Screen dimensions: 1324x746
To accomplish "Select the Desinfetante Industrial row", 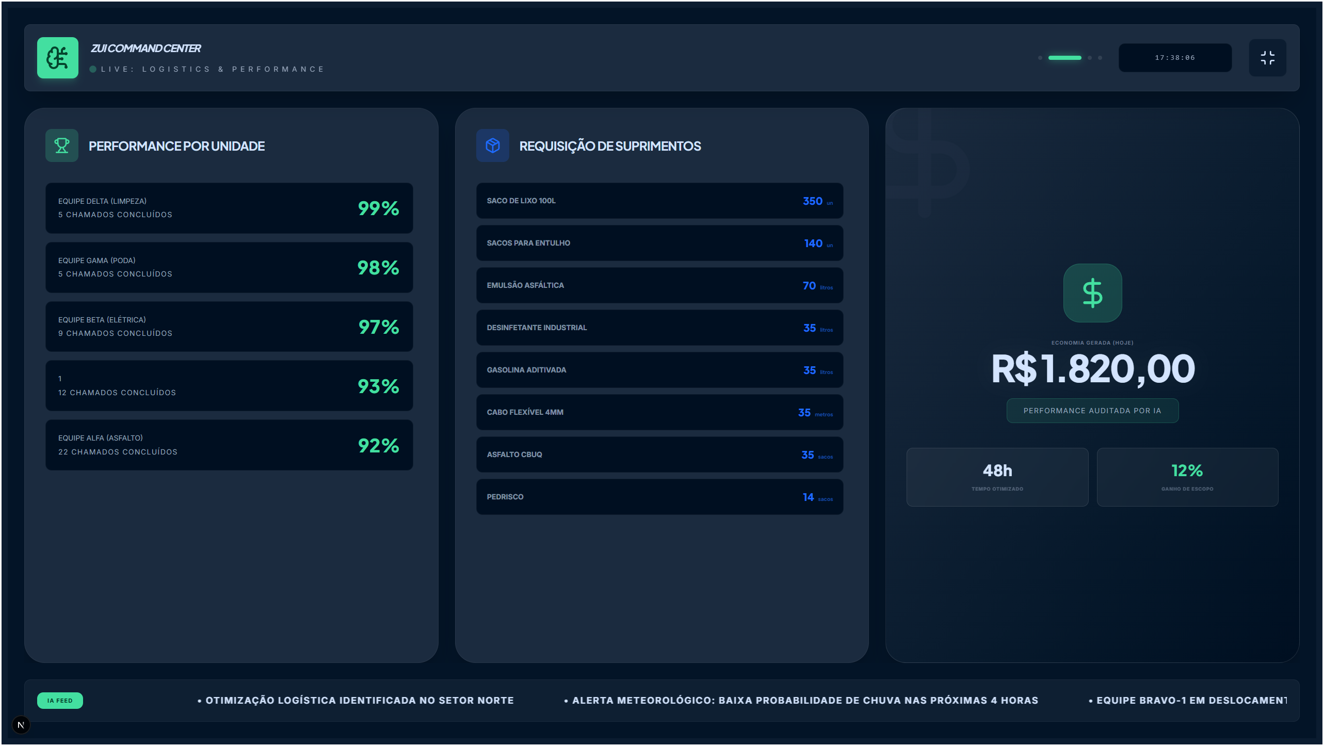I will pyautogui.click(x=659, y=328).
